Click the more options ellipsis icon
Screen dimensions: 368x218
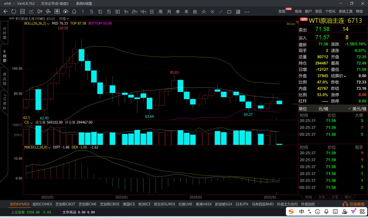click(x=246, y=12)
